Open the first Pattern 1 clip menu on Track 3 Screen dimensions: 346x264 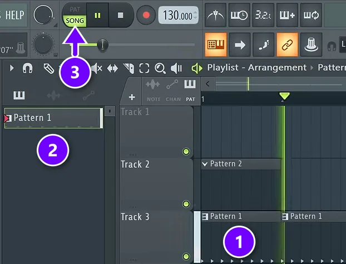[205, 217]
